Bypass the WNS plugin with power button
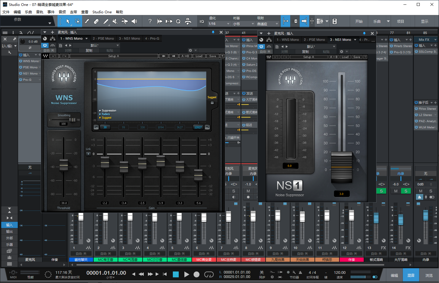The height and width of the screenshot is (283, 439). coord(45,45)
